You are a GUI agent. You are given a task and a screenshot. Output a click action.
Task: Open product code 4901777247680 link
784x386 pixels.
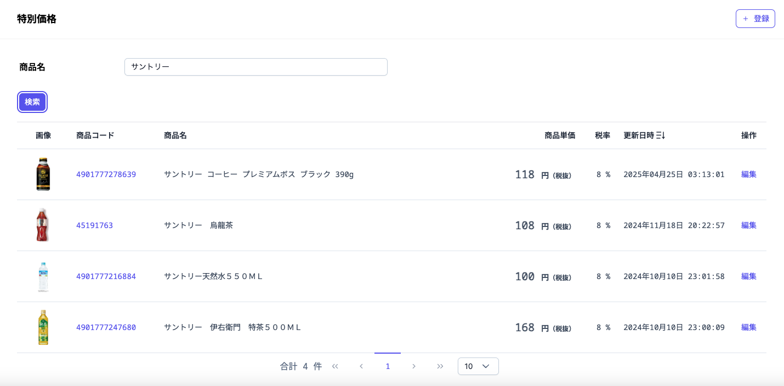[x=106, y=327]
